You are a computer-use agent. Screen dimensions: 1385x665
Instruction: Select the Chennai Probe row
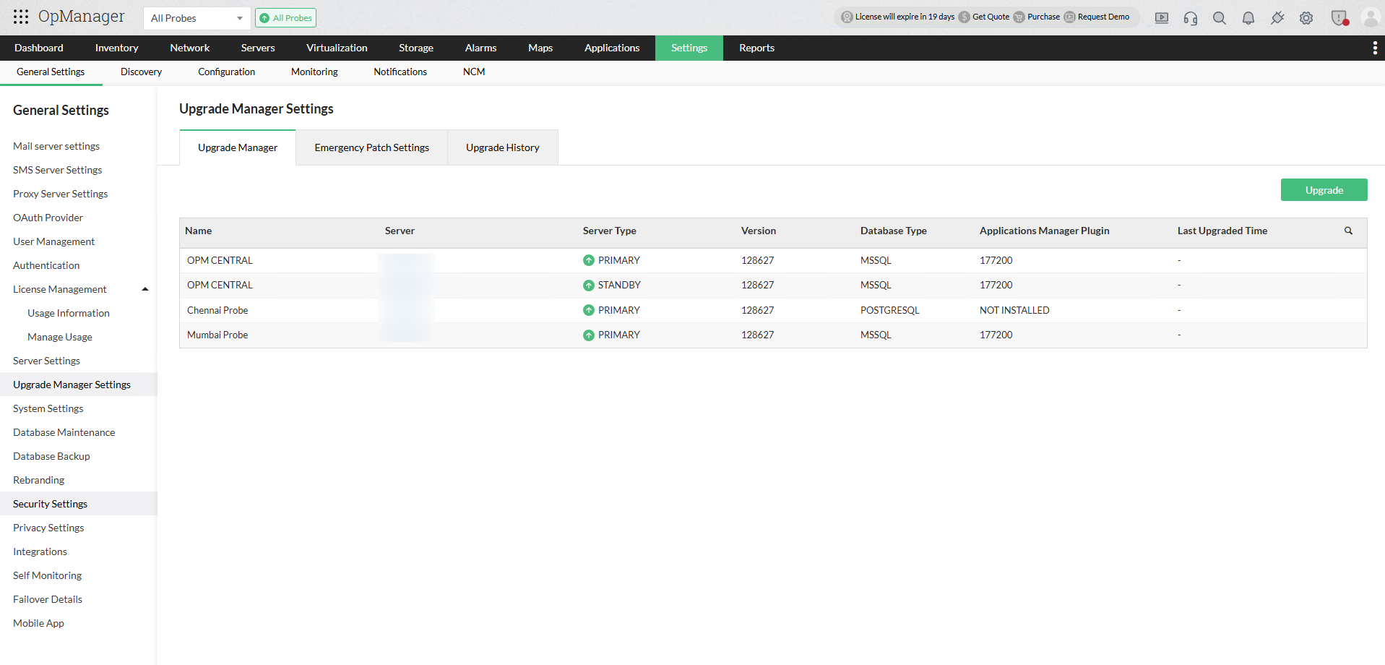[x=217, y=309]
